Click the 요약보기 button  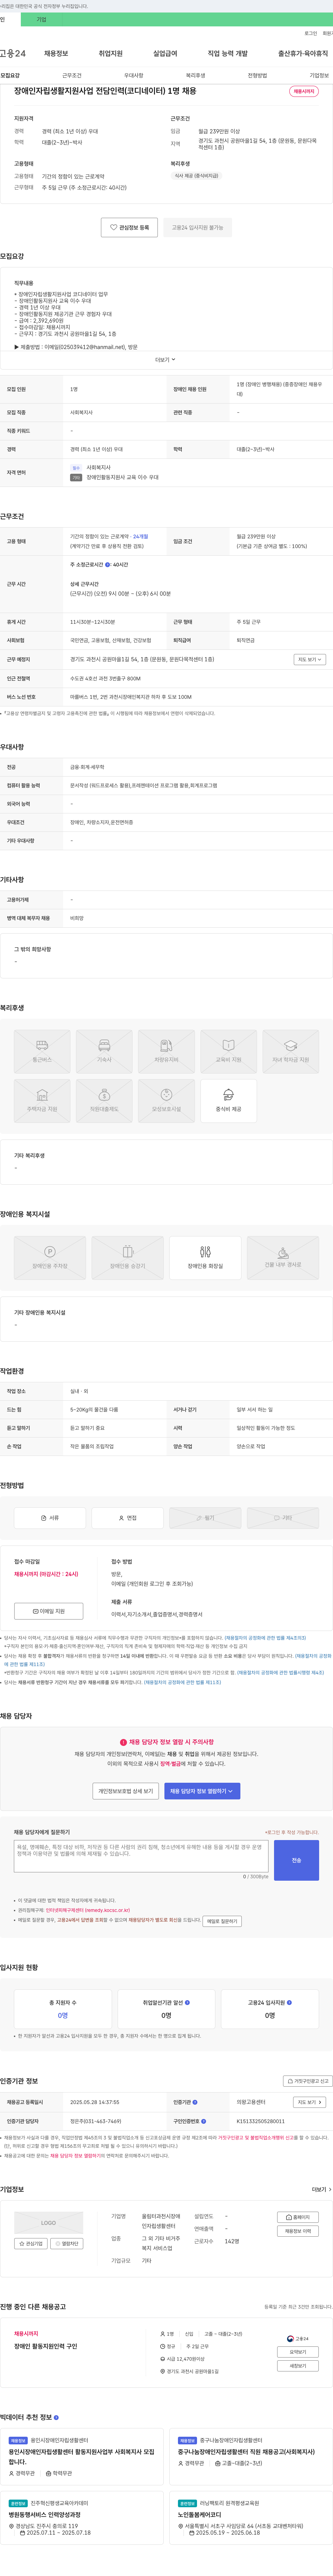coord(298,2352)
